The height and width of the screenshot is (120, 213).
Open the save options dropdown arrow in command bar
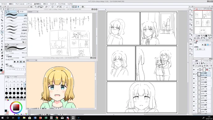click(43, 7)
